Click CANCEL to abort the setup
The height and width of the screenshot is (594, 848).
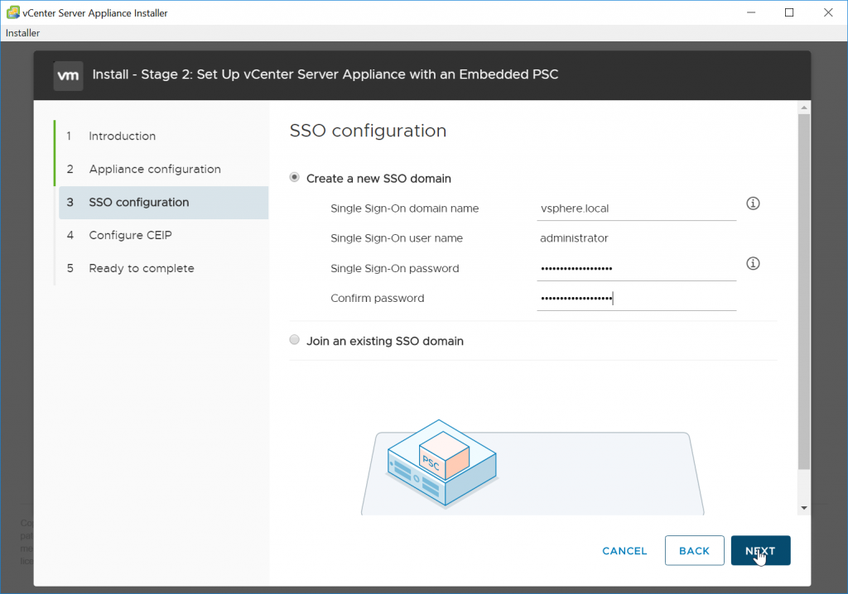click(x=624, y=551)
